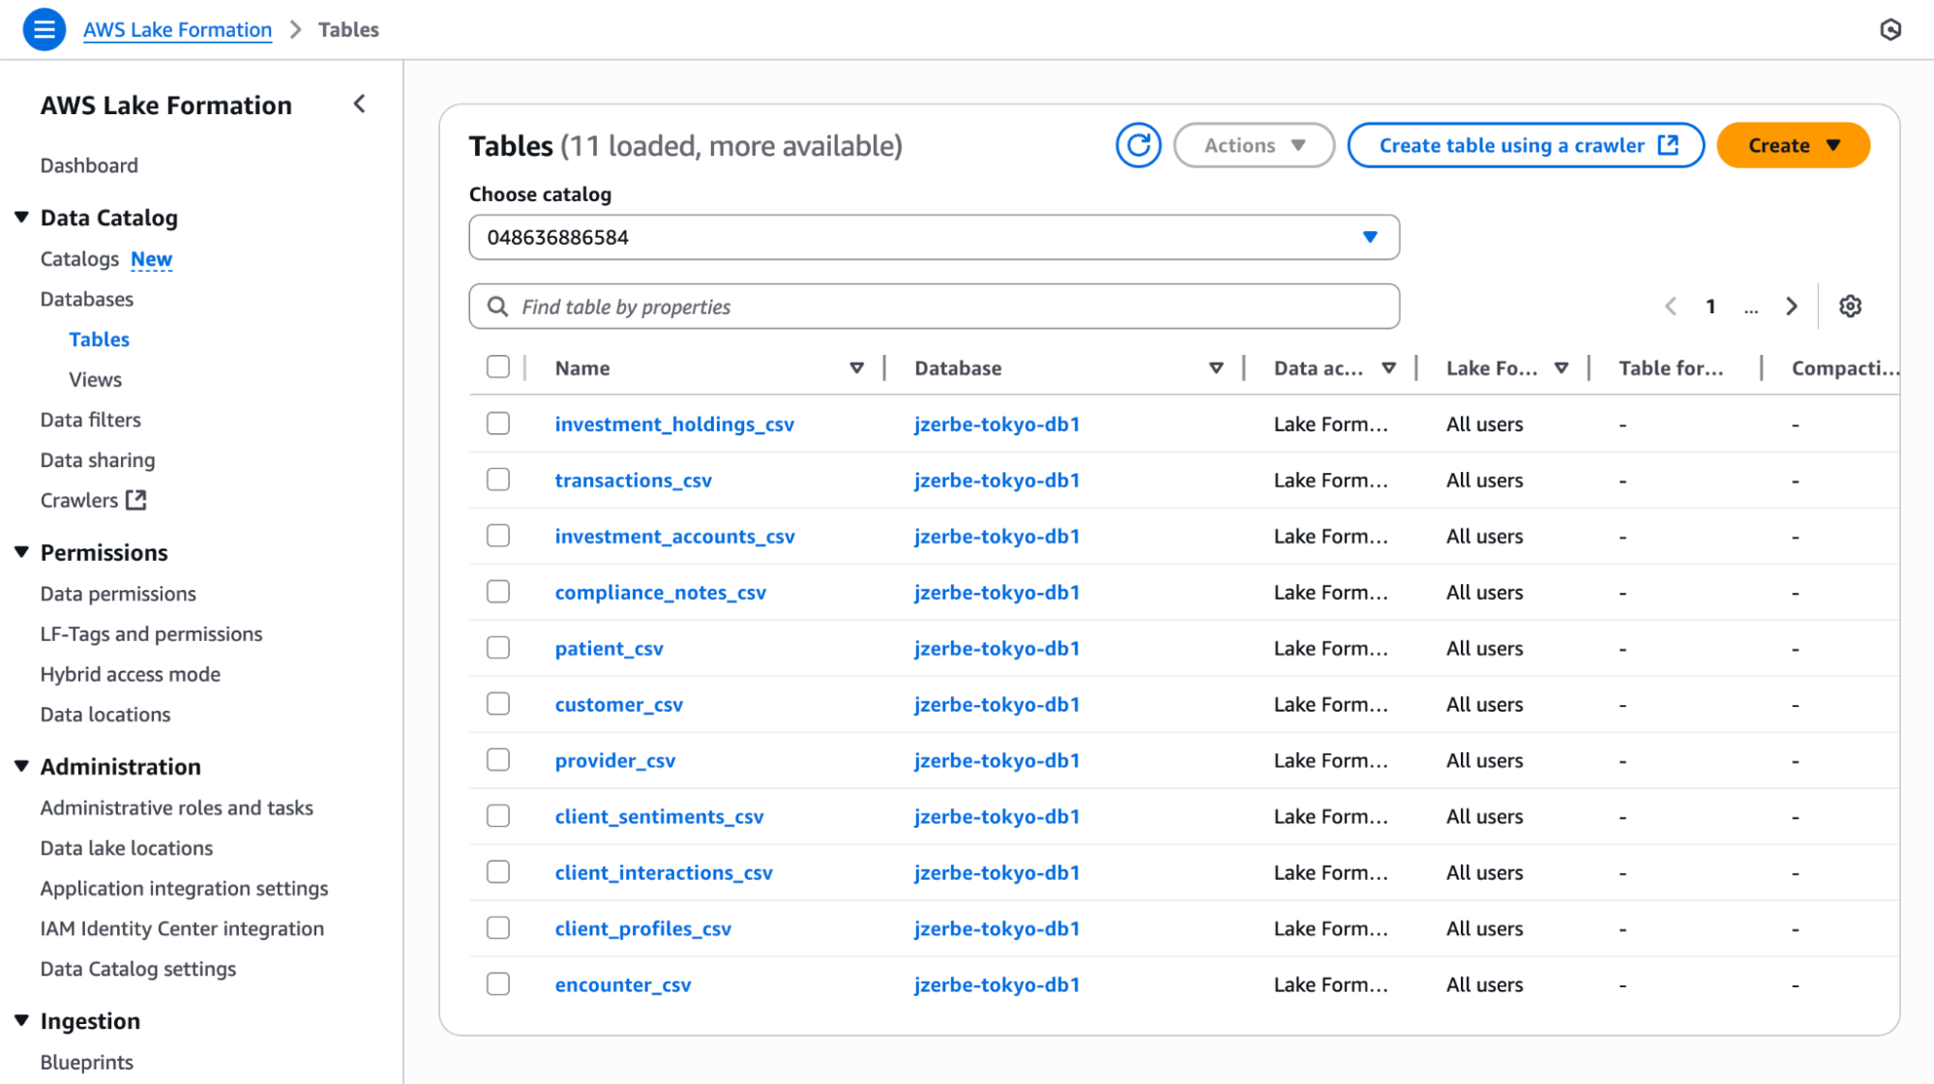
Task: Open the encounter_csv table
Action: pyautogui.click(x=622, y=985)
